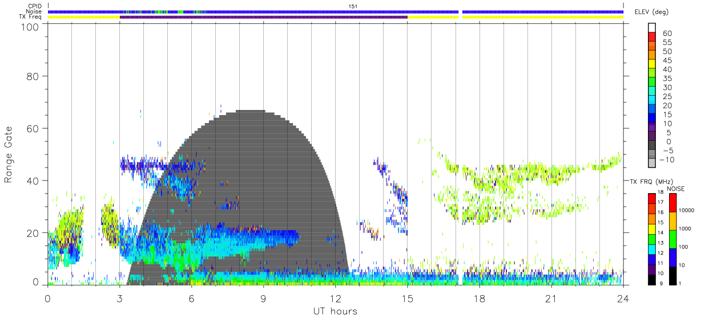Screen dimensions: 701x323
Task: Pick the white top segment of ELEV colorbar
Action: [653, 28]
